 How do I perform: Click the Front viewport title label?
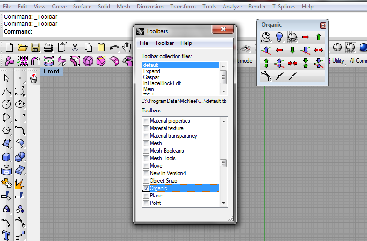tap(52, 71)
